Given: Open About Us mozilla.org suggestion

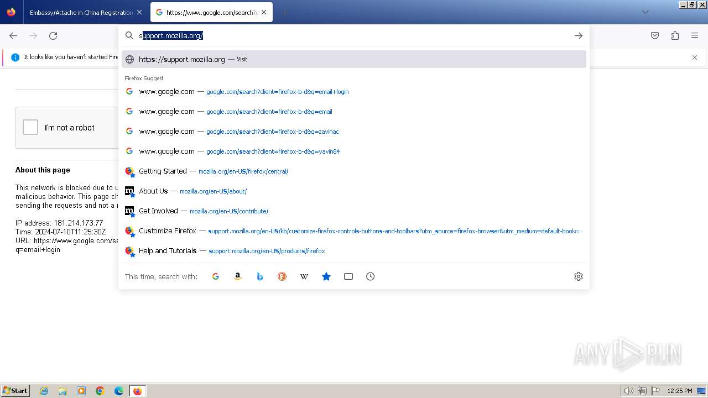Looking at the screenshot, I should point(354,191).
